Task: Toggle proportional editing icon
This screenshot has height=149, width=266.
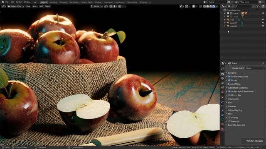Action: point(120,6)
